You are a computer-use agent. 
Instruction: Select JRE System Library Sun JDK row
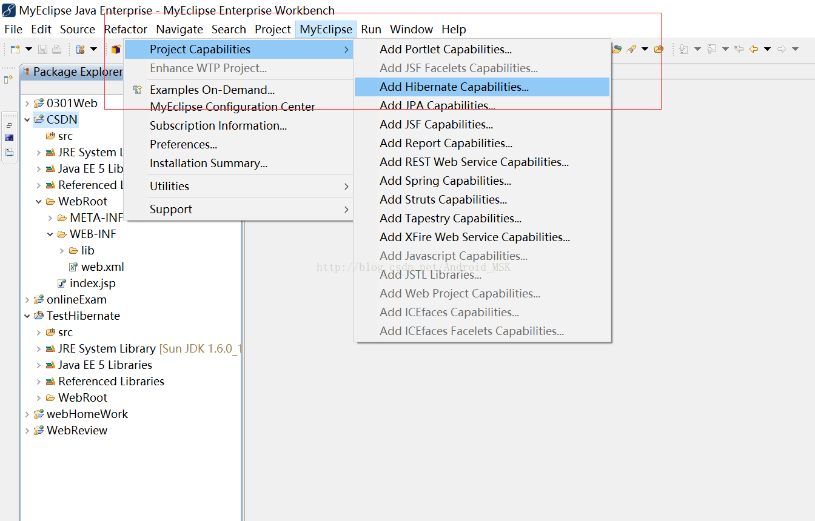tap(143, 348)
